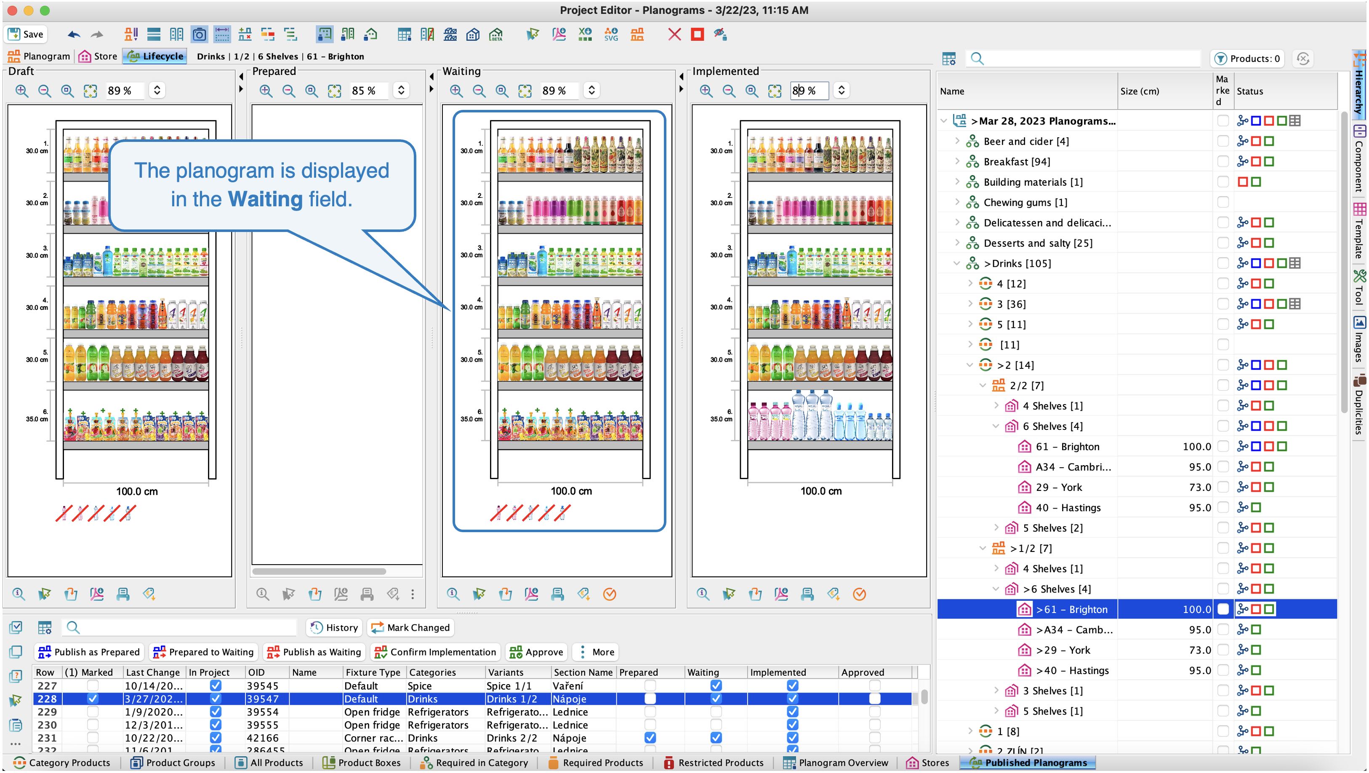Click the undo arrow in the toolbar
The height and width of the screenshot is (773, 1369).
point(74,35)
